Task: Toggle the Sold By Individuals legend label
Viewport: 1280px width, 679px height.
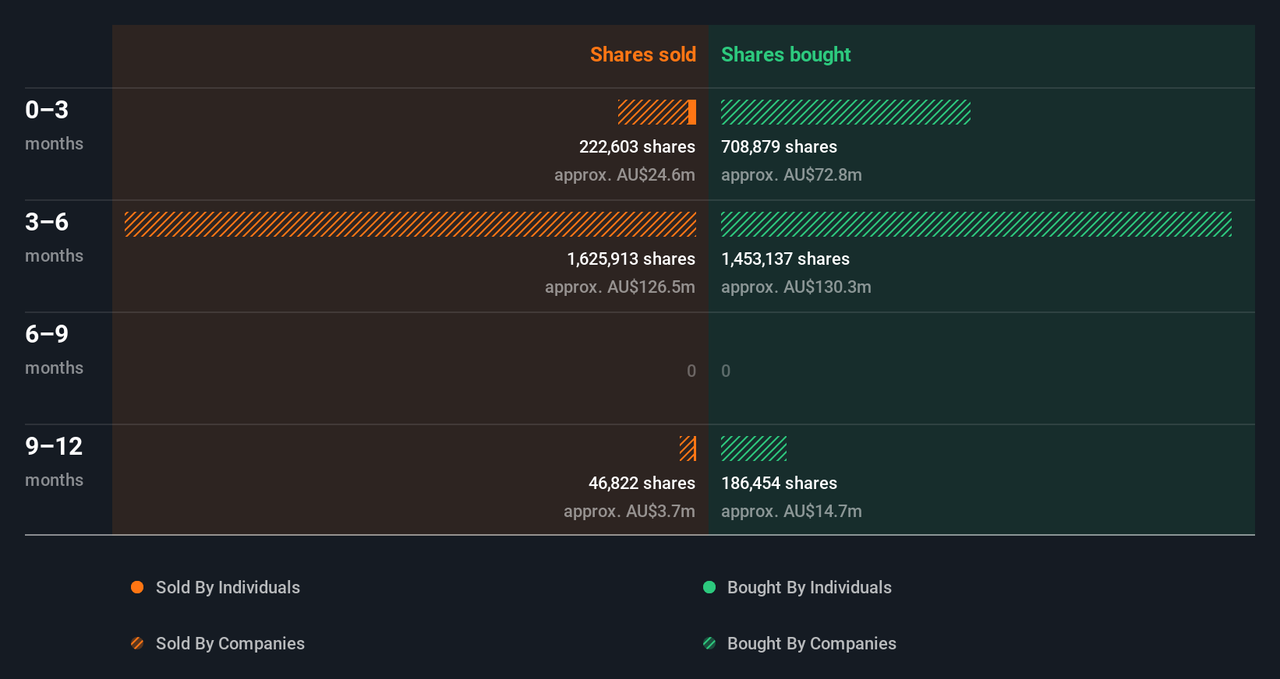Action: (x=228, y=587)
